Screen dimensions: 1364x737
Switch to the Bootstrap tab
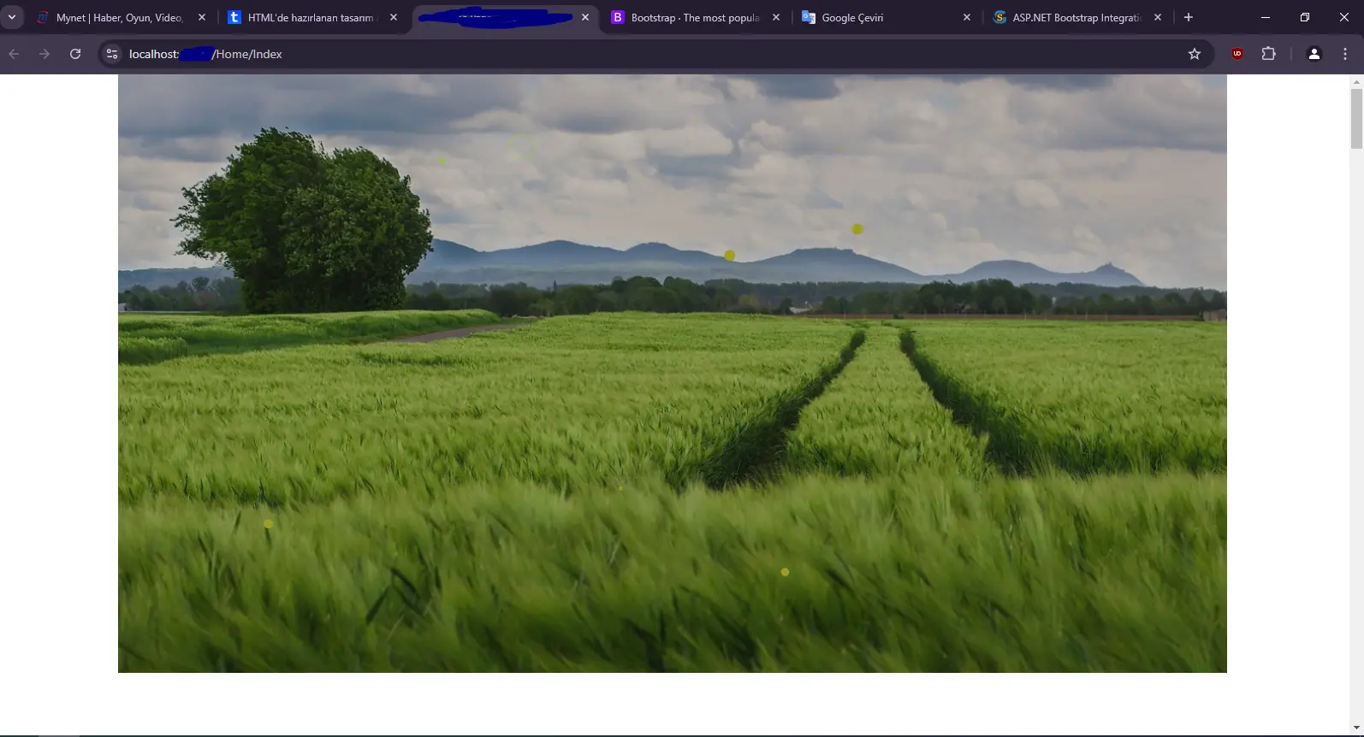click(x=697, y=17)
